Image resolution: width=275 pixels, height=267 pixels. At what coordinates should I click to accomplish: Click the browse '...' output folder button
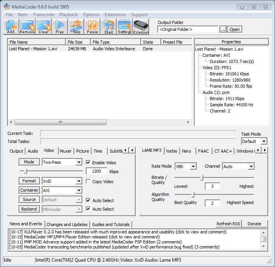(x=223, y=29)
